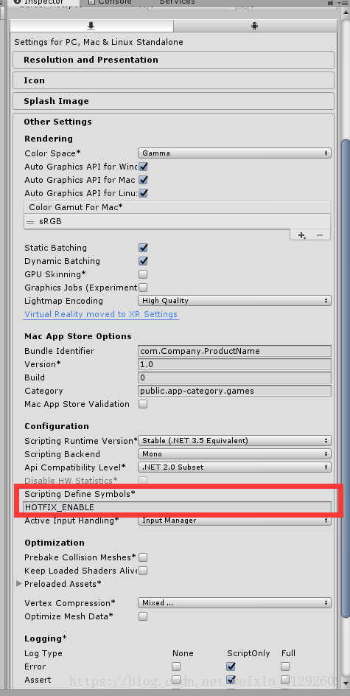The image size is (350, 696).
Task: Select the Logging heading
Action: (45, 638)
